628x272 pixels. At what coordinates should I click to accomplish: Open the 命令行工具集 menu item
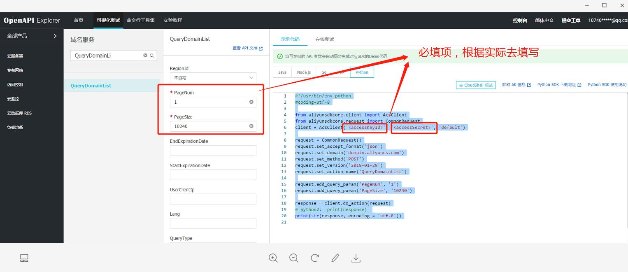click(x=141, y=20)
